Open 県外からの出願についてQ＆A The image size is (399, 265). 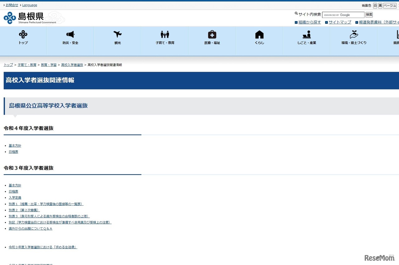tap(31, 228)
